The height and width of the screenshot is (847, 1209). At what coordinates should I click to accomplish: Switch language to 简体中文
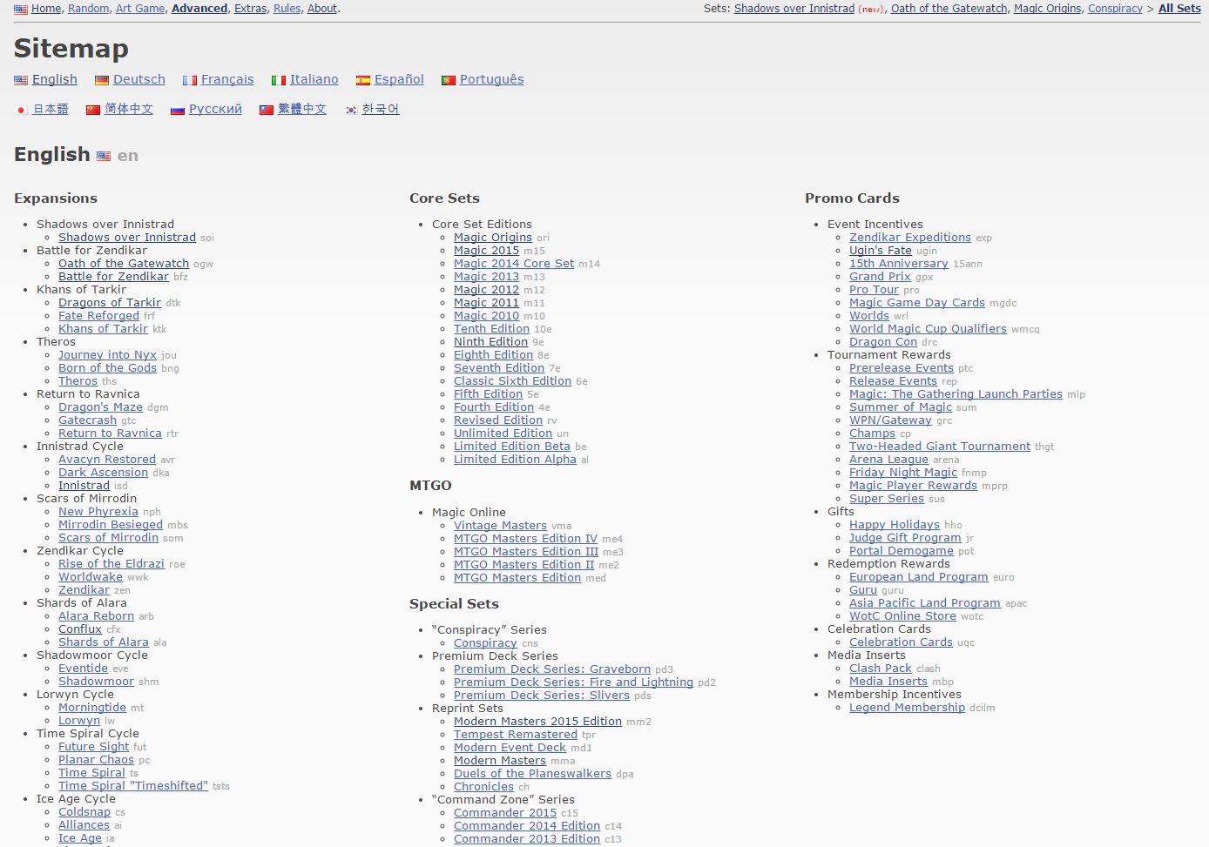tap(129, 109)
